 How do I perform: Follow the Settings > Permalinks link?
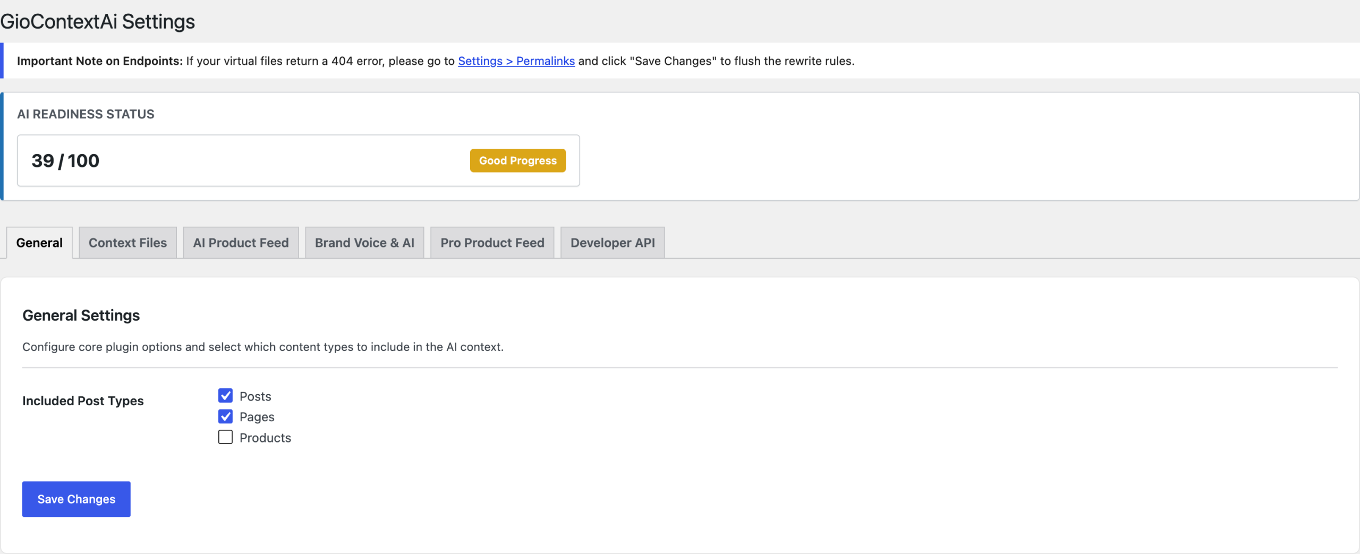[x=516, y=61]
